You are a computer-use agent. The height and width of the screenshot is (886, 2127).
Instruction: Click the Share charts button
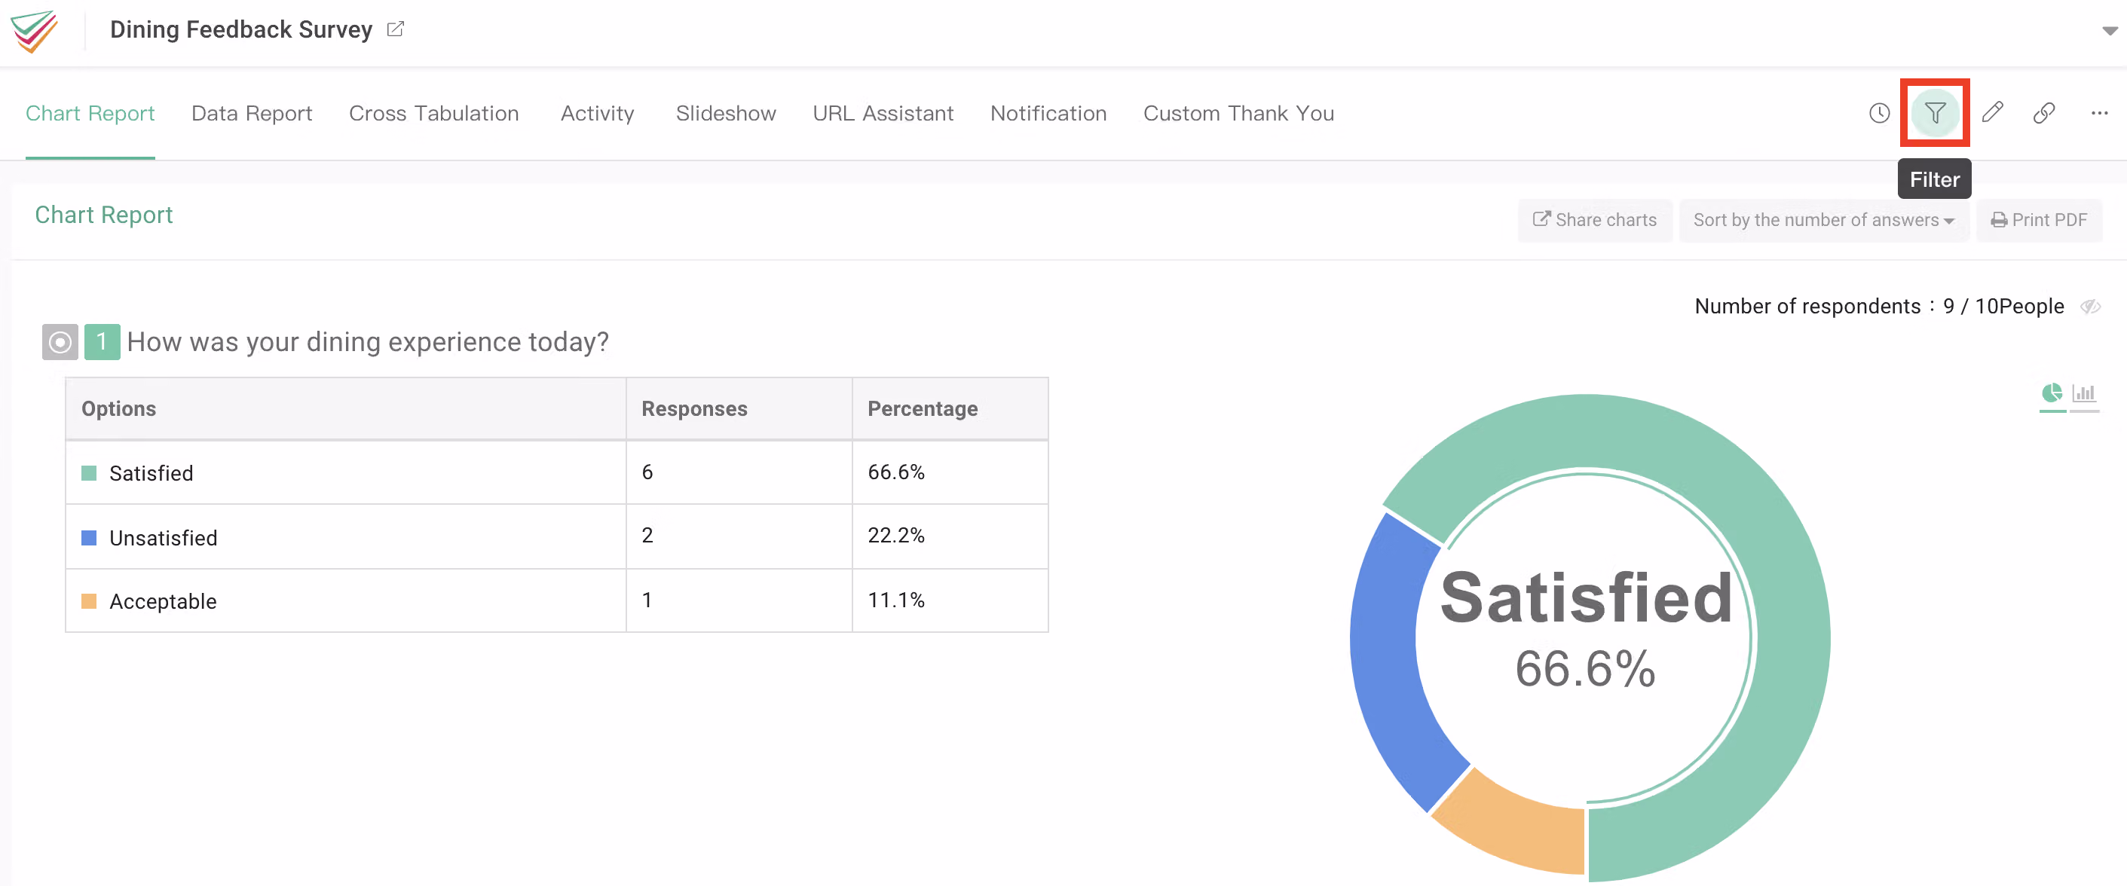(1594, 220)
